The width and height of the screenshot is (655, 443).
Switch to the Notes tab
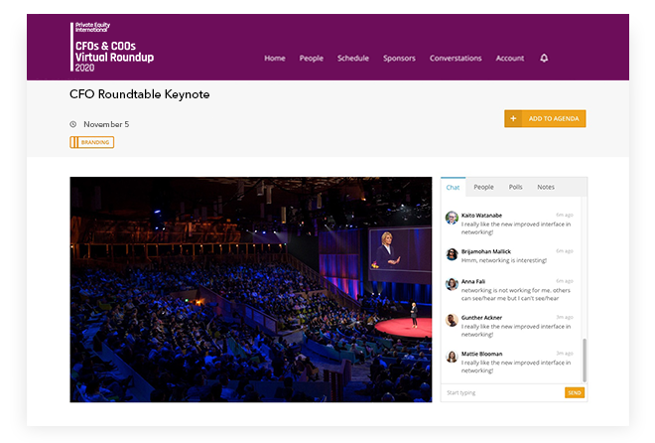point(546,187)
